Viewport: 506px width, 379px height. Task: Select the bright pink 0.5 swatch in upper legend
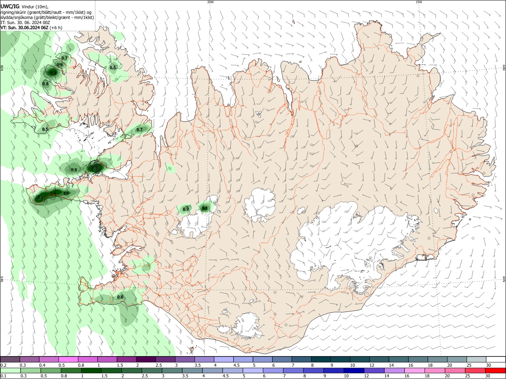(68, 359)
